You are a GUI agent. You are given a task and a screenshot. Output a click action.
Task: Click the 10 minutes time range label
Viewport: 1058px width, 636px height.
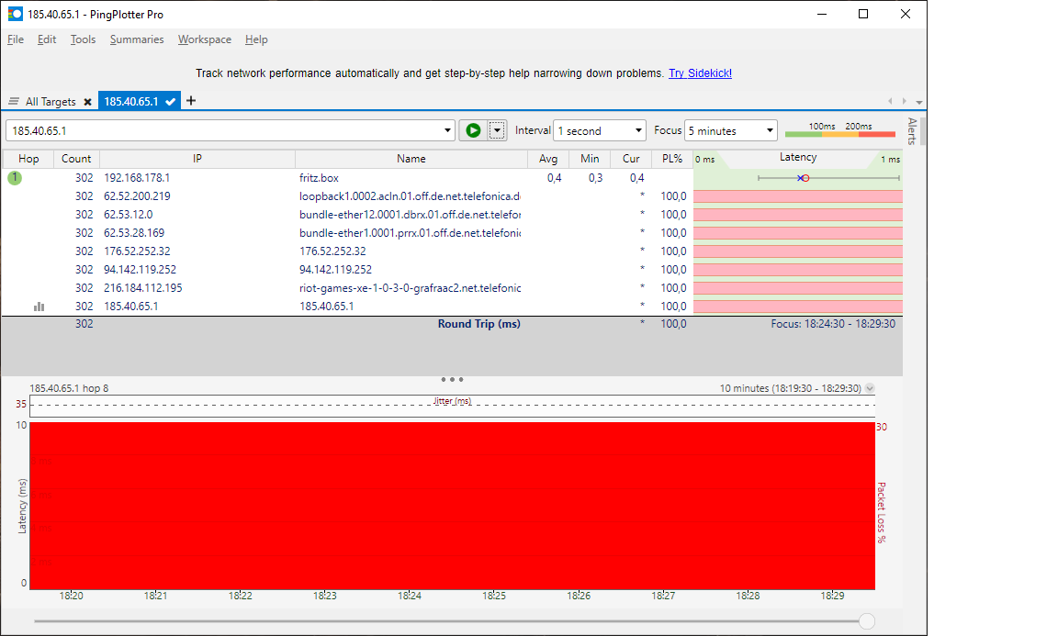(x=790, y=388)
